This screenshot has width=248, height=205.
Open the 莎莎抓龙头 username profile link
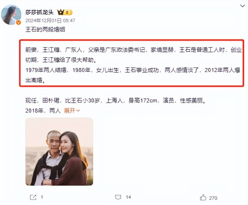39,12
